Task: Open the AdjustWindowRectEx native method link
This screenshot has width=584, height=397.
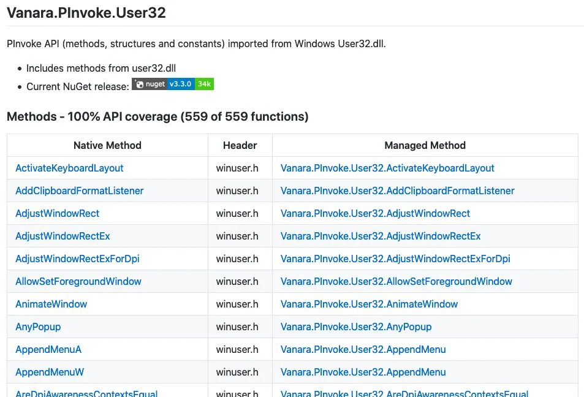Action: (63, 236)
